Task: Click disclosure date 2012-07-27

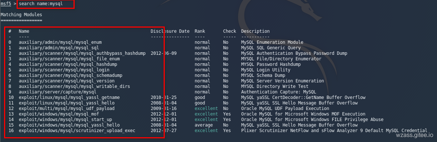Action: [x=164, y=130]
